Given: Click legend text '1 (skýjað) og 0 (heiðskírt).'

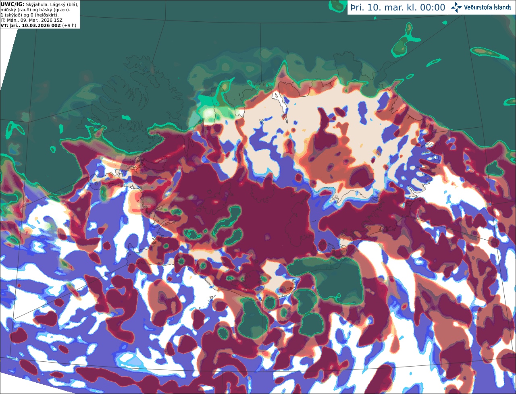Looking at the screenshot, I should pos(29,15).
